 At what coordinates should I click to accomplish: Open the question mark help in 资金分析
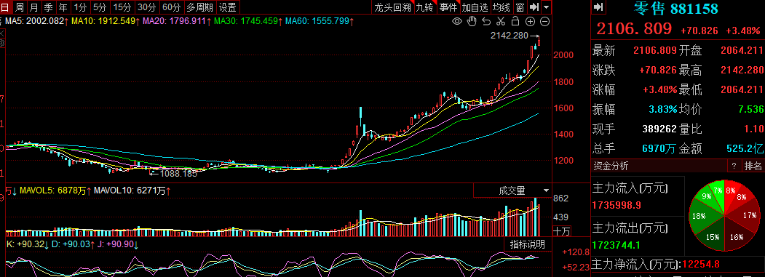click(734, 166)
